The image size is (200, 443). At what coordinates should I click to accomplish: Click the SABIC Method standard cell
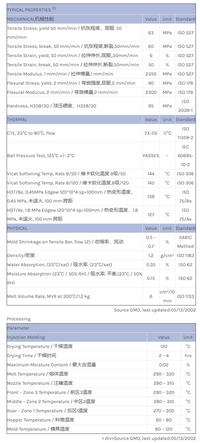pos(185,242)
